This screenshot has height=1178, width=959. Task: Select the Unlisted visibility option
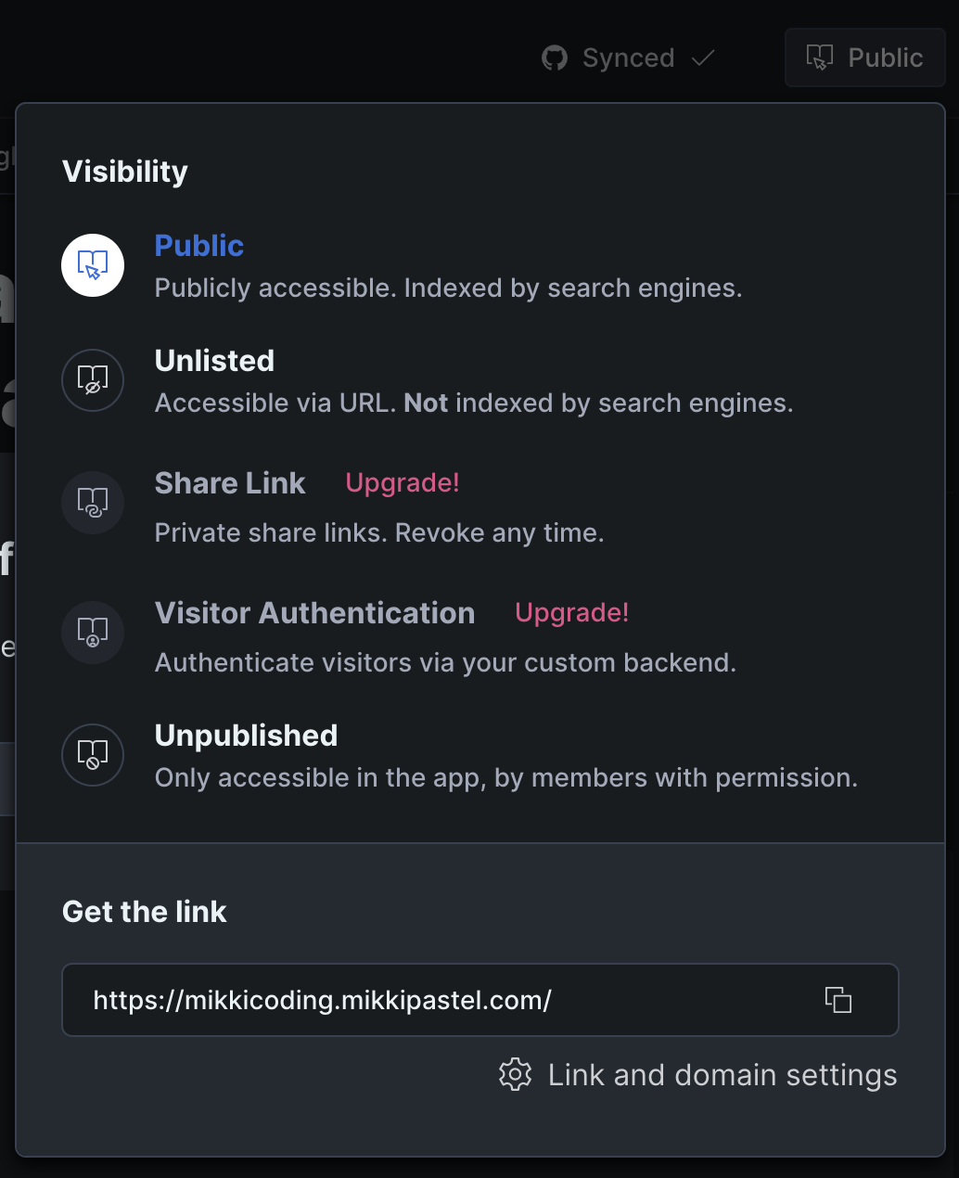[214, 361]
